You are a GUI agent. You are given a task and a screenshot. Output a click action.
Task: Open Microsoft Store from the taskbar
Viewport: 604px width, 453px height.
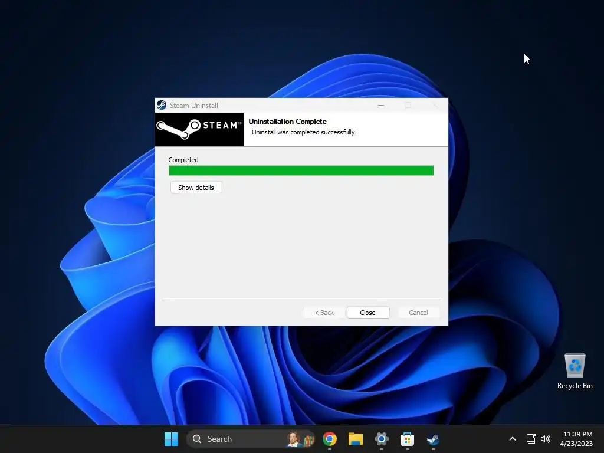[x=407, y=439]
